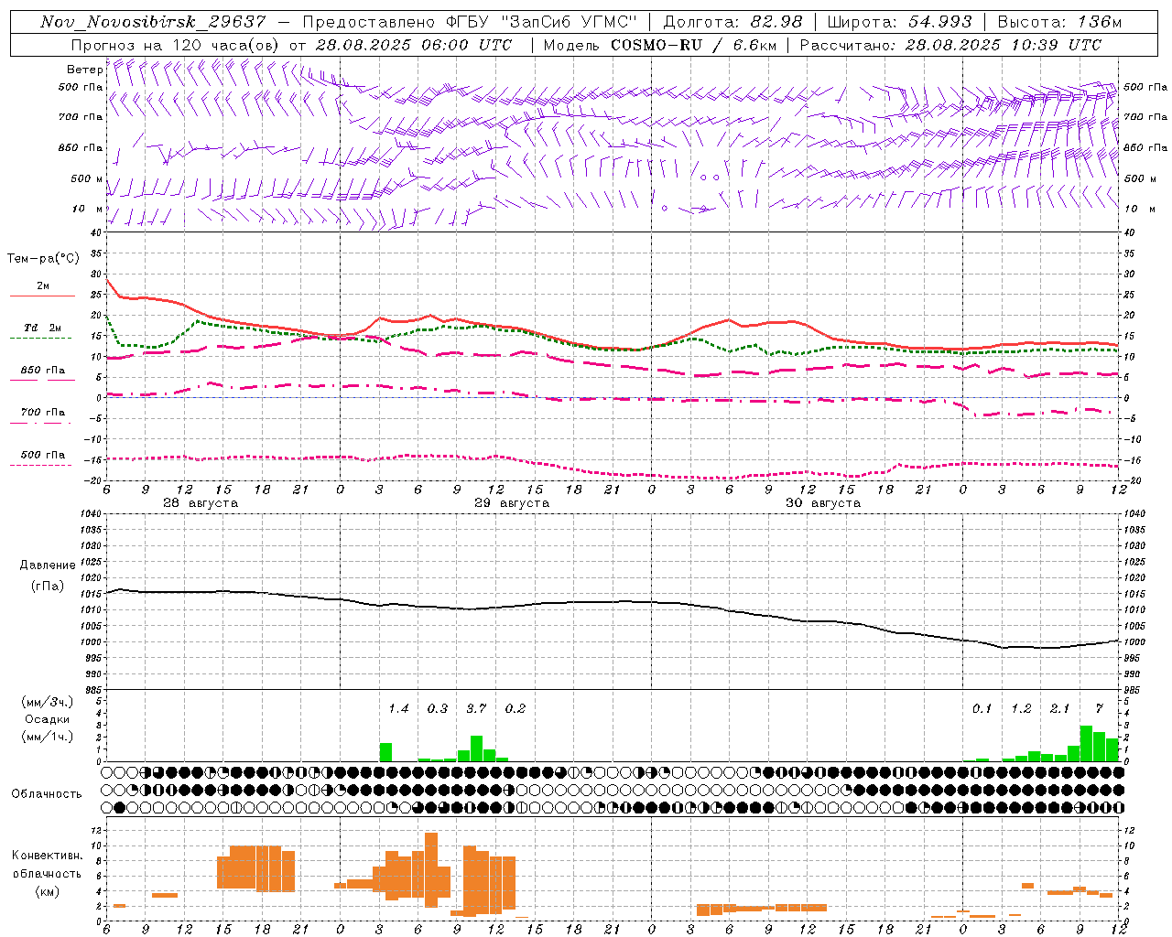Click the "850 гПа" entry in the temperature legend
The height and width of the screenshot is (937, 1172).
point(43,370)
